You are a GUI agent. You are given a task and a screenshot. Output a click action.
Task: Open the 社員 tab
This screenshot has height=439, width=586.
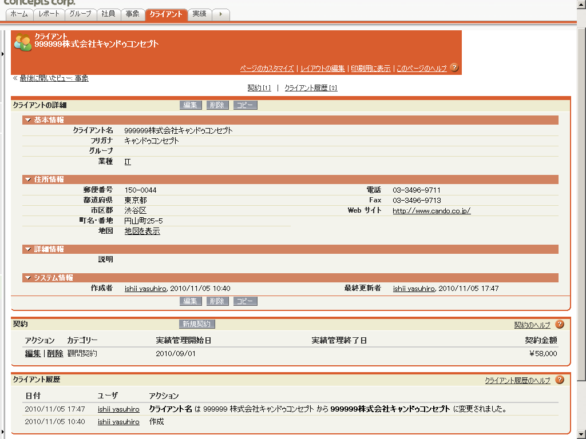(108, 14)
